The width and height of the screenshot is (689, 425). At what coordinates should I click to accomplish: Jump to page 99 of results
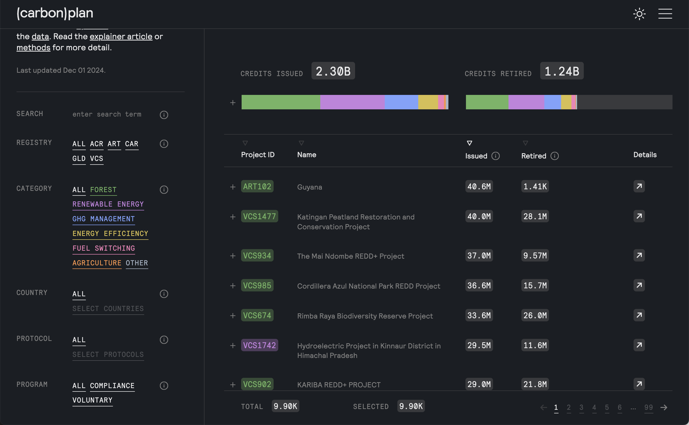click(x=648, y=407)
